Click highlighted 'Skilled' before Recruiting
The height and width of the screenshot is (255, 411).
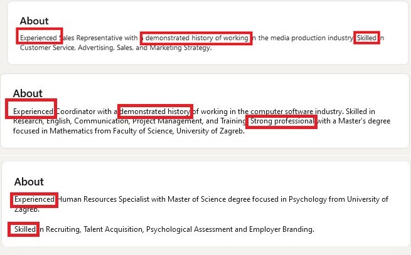(x=24, y=229)
